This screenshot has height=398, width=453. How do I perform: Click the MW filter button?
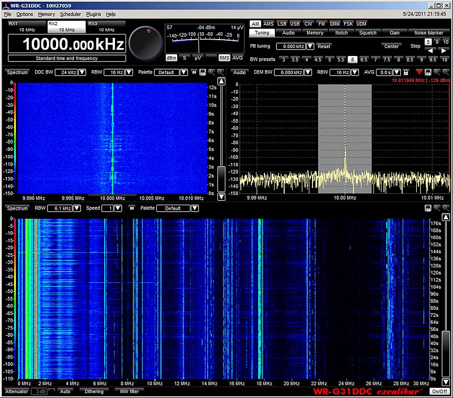pyautogui.click(x=130, y=391)
